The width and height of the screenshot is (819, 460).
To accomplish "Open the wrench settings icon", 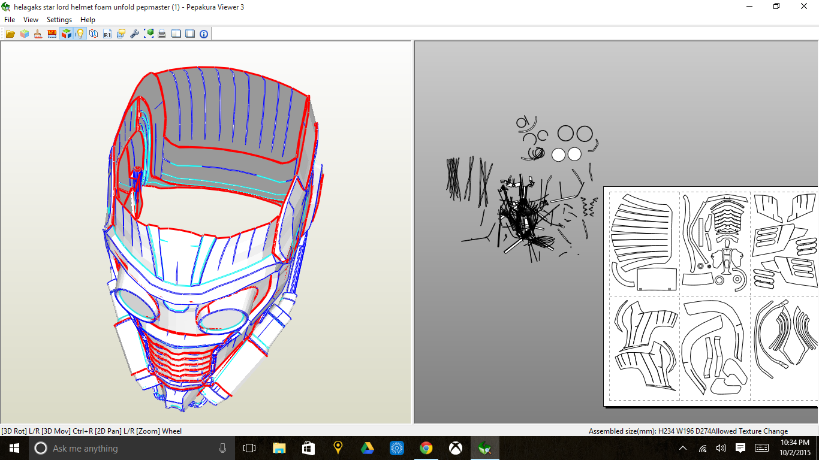I will coord(135,34).
